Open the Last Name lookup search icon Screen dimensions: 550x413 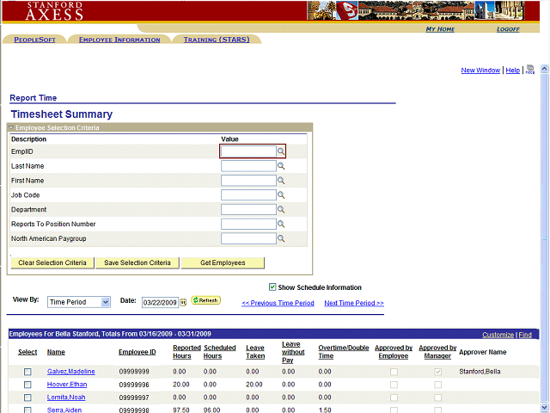[x=280, y=166]
